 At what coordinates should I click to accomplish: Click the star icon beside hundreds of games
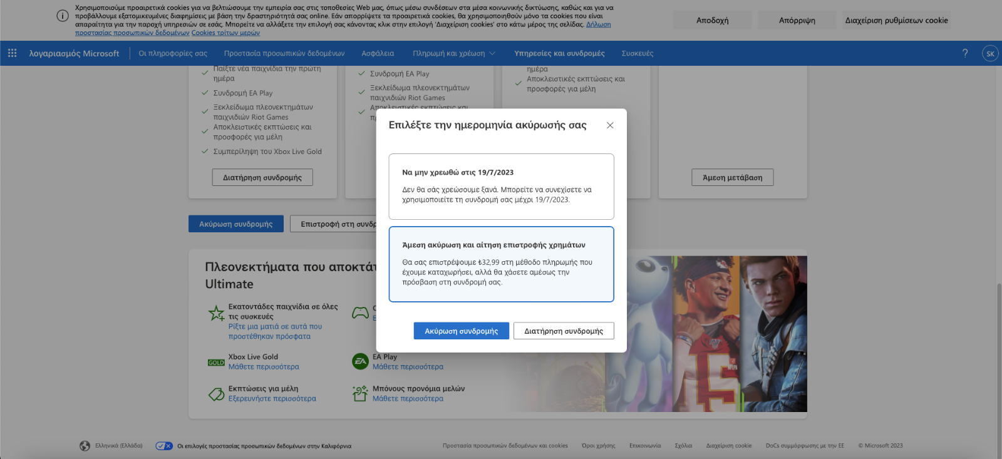coord(217,312)
